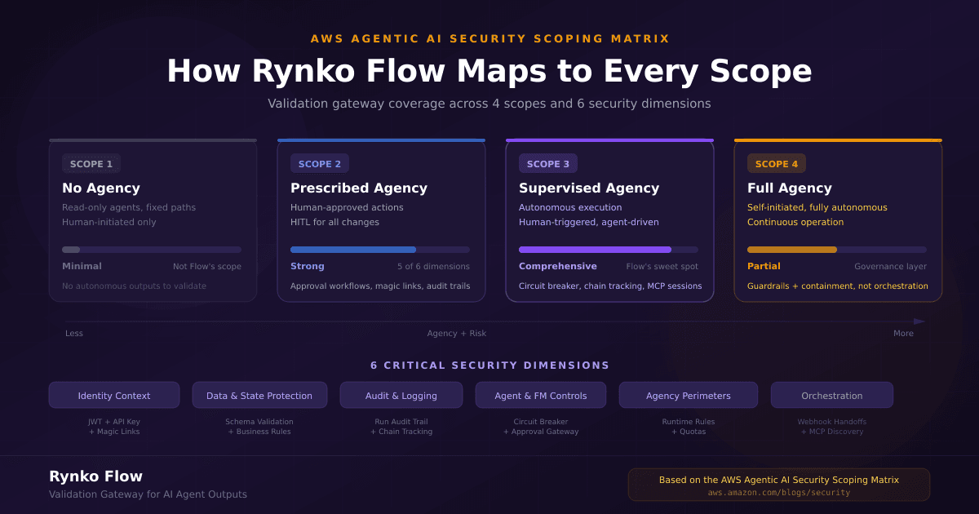Click the Rynko Flow logo text
Image resolution: width=979 pixels, height=514 pixels.
(95, 476)
